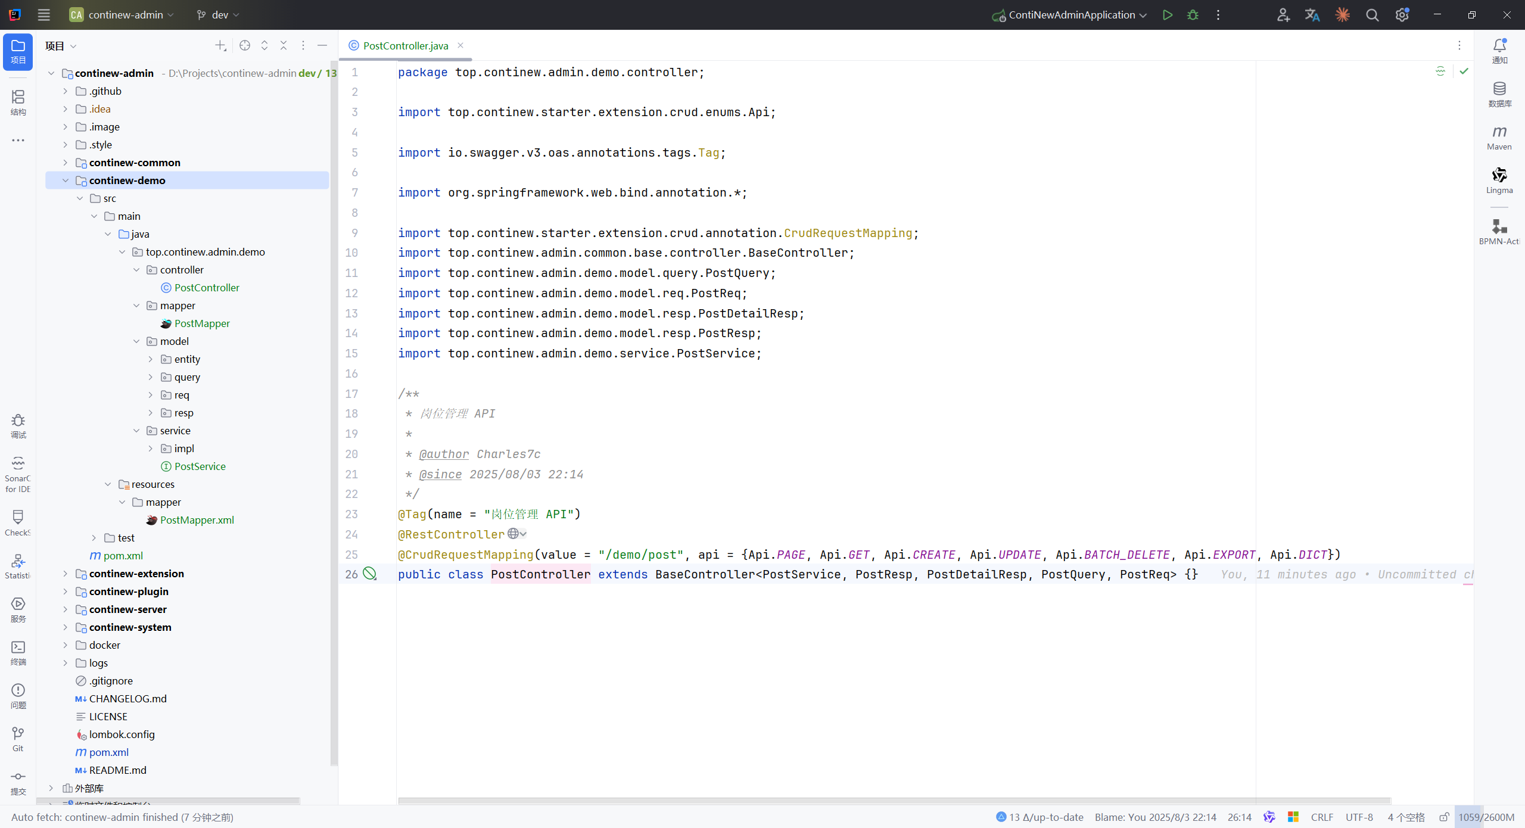Viewport: 1525px width, 828px height.
Task: Open continew-admin project dropdown
Action: pos(122,15)
